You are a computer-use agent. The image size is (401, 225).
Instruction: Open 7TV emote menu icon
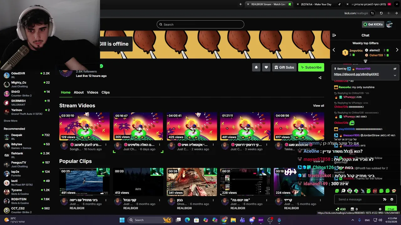click(385, 199)
